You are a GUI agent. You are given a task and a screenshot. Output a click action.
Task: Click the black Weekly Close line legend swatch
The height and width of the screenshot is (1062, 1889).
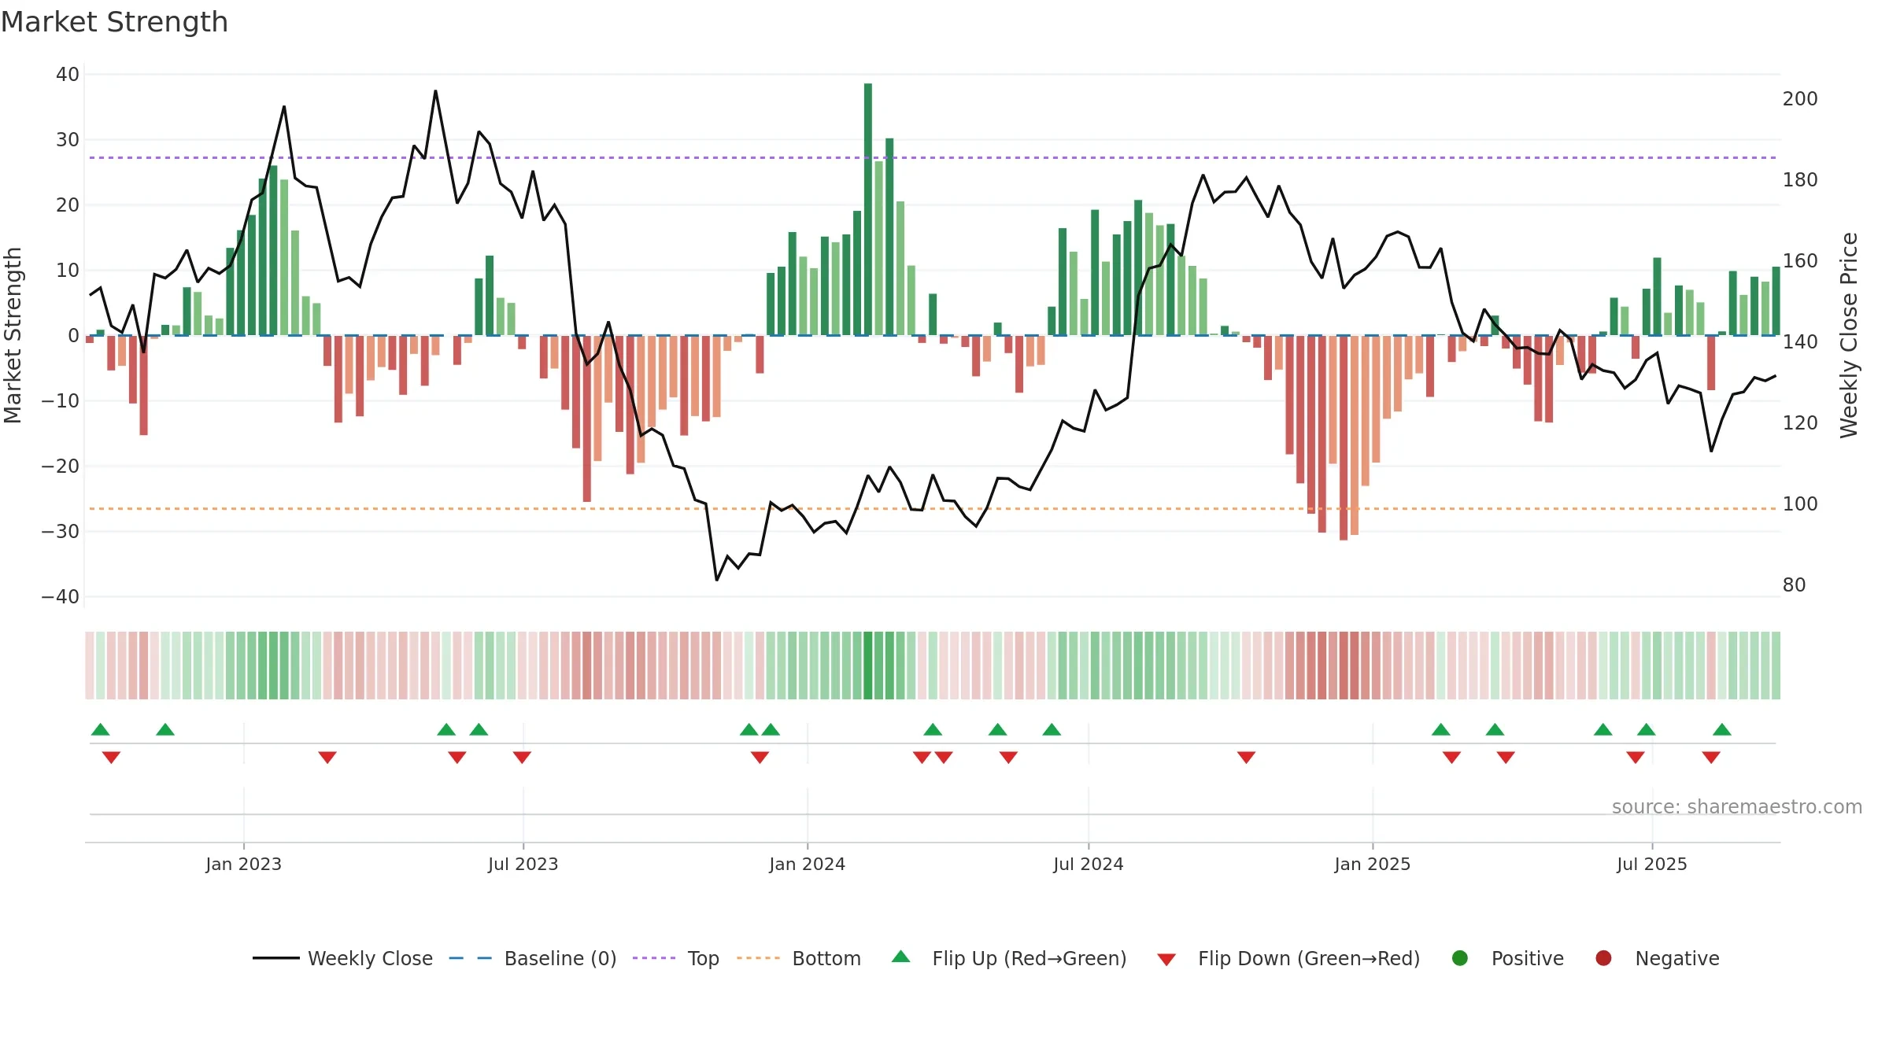pos(275,958)
